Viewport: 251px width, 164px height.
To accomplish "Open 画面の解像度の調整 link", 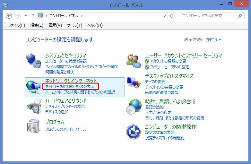I will coord(162,93).
